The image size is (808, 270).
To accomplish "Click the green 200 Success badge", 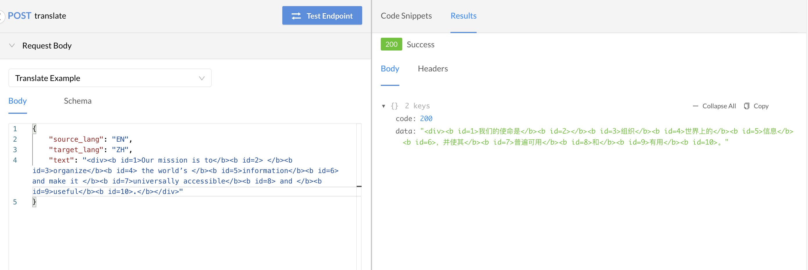I will coord(391,44).
